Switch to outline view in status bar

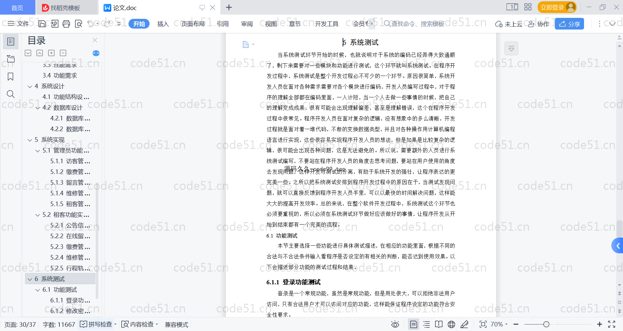426,324
